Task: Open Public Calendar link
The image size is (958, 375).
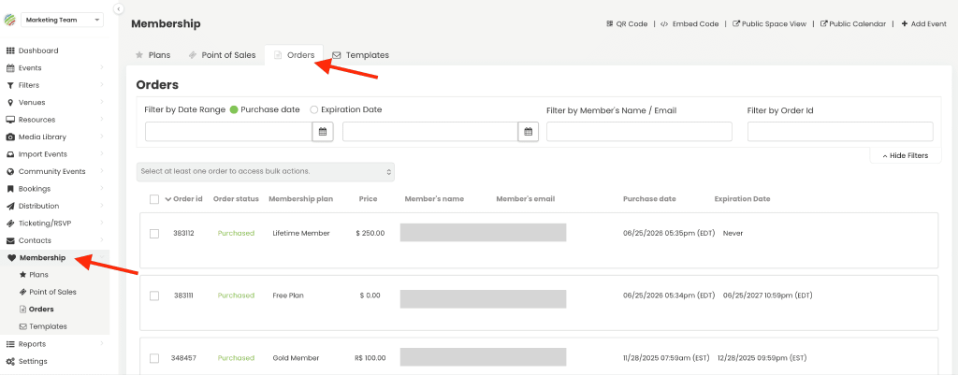Action: pyautogui.click(x=853, y=23)
